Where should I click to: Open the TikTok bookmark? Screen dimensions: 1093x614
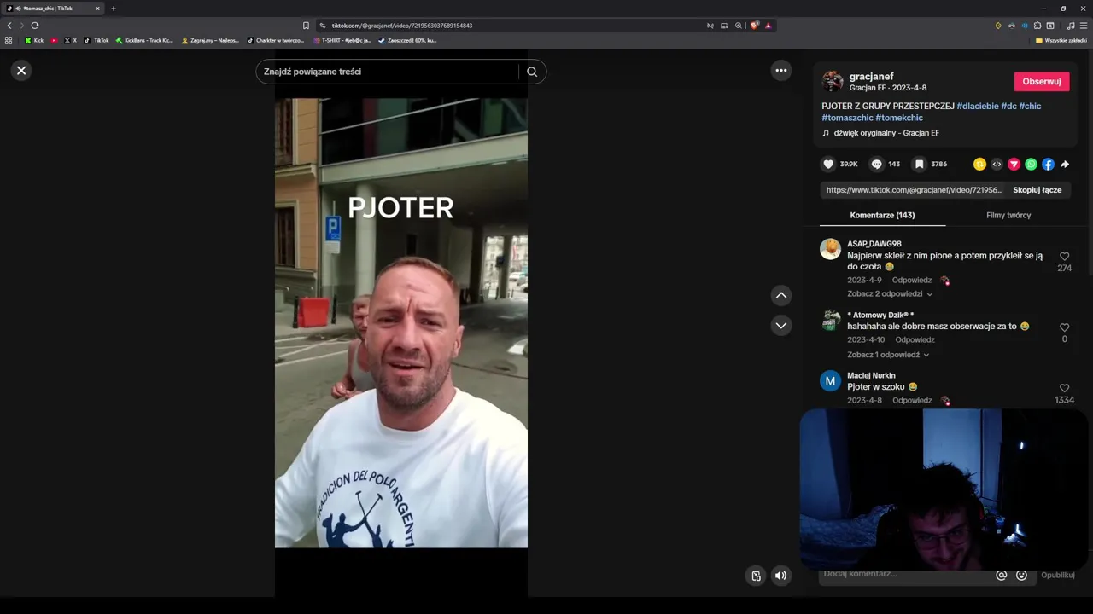(x=96, y=40)
